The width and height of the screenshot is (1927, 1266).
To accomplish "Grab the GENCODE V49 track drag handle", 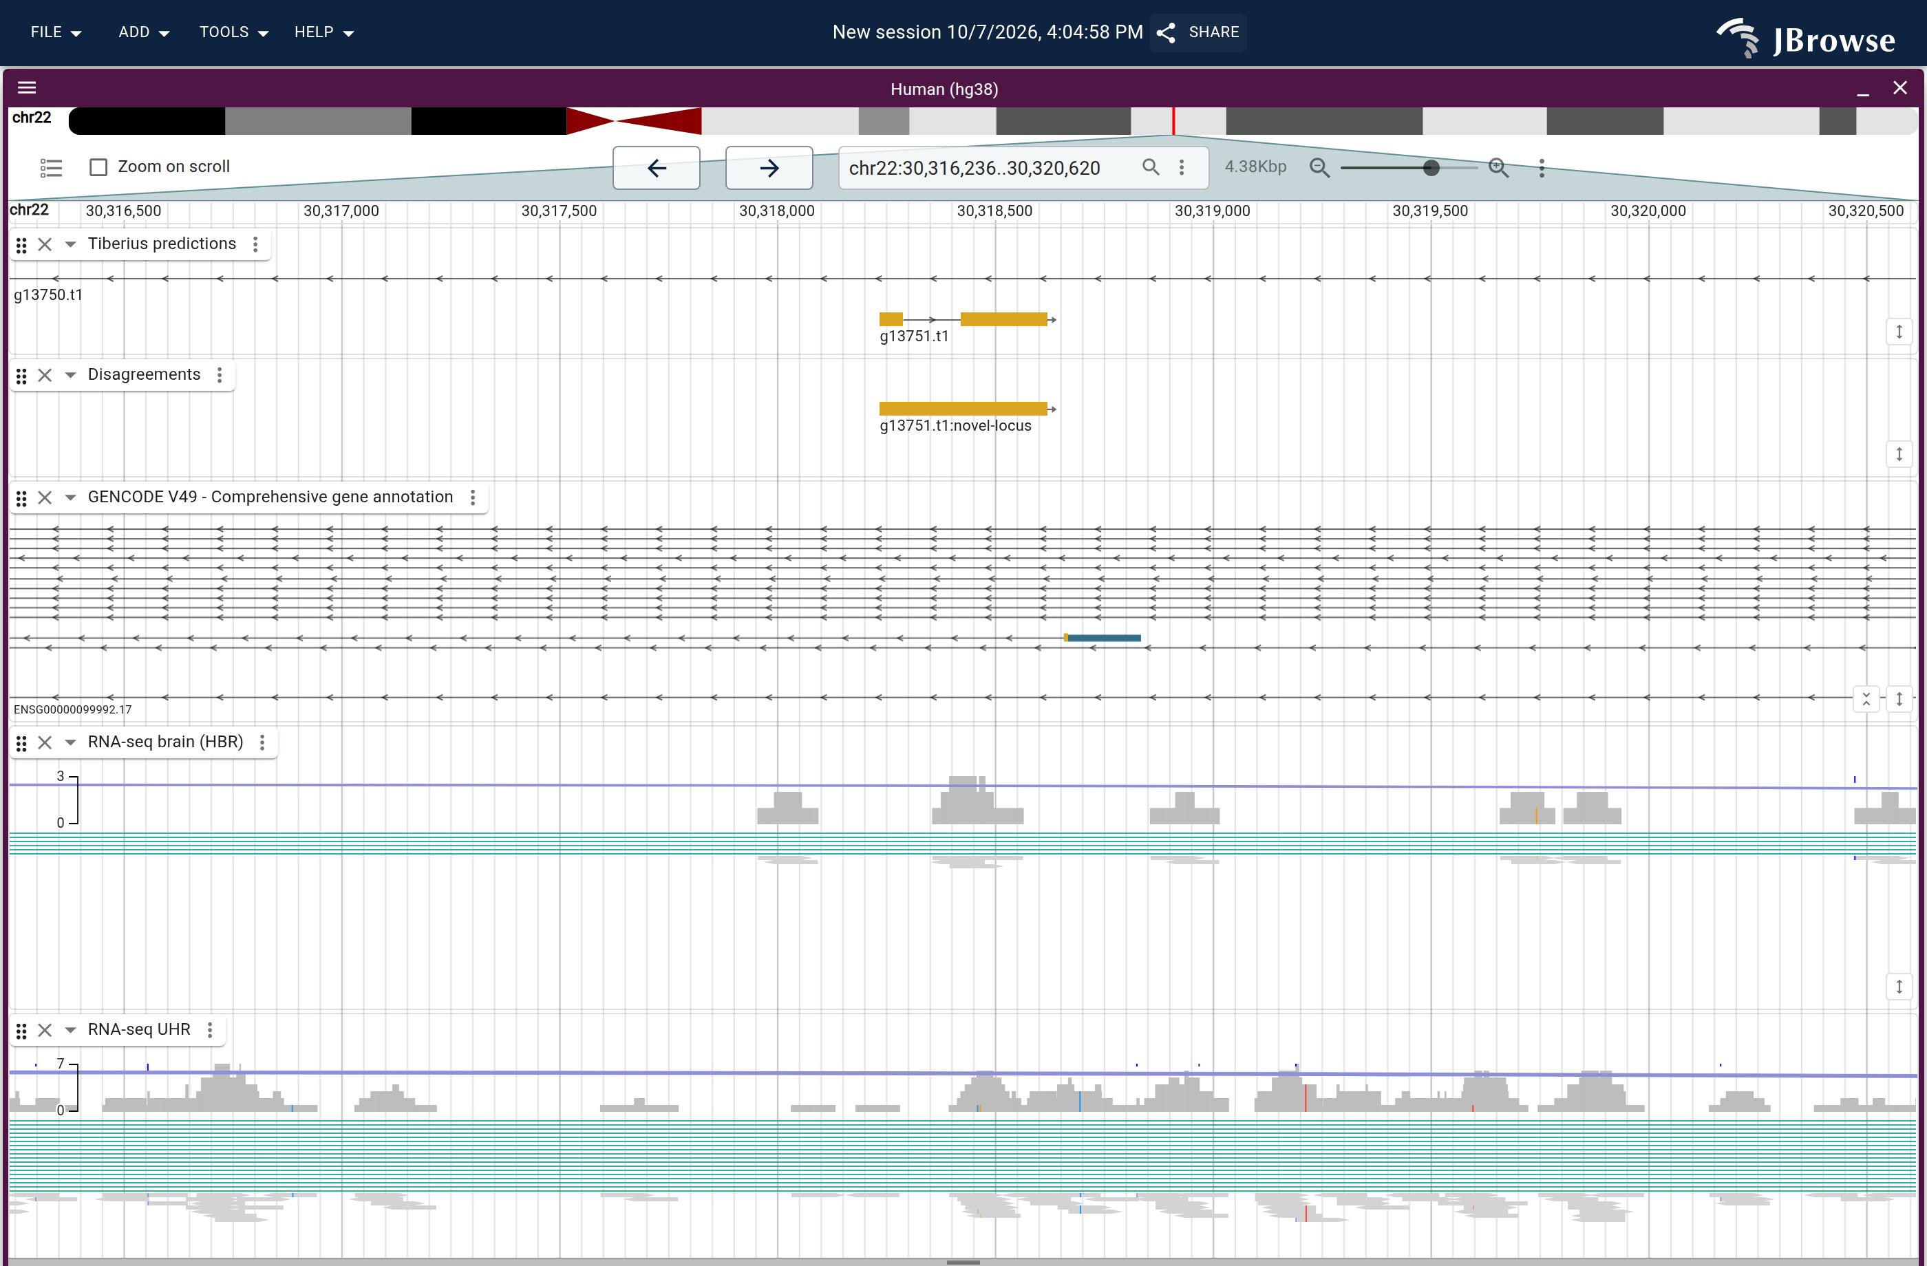I will coord(22,498).
